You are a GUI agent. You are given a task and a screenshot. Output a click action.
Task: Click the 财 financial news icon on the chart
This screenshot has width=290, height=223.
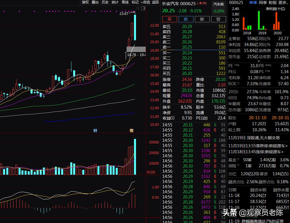[95, 130]
